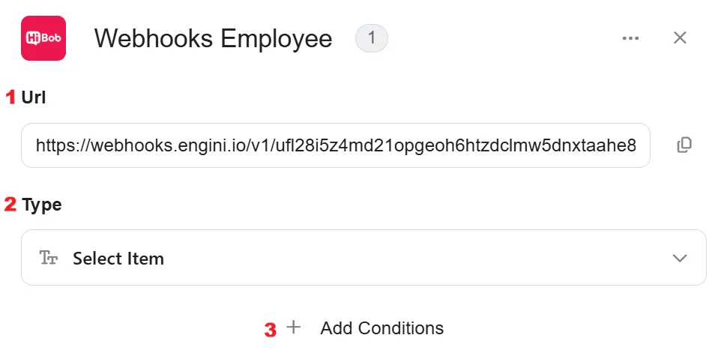Open the Select Item dropdown
Image resolution: width=715 pixels, height=356 pixels.
(363, 258)
